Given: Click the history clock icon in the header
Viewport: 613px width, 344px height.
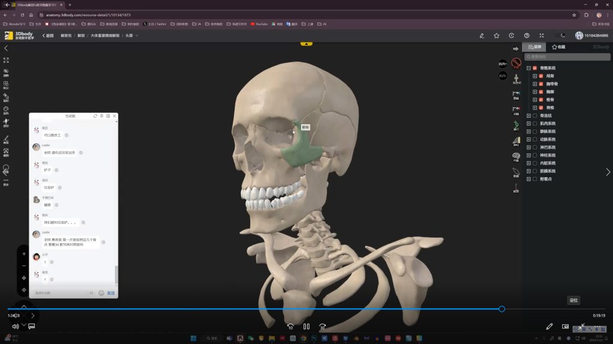Looking at the screenshot, I should tap(511, 36).
